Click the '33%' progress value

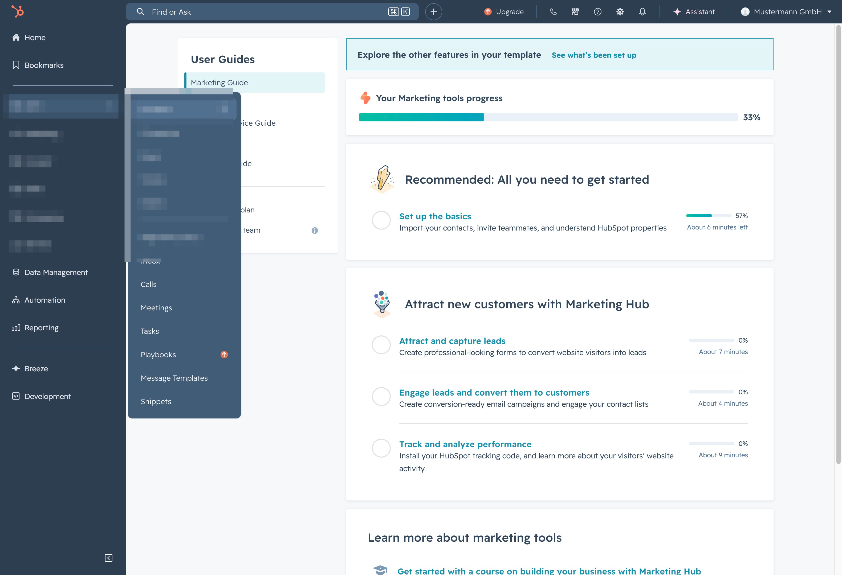(x=751, y=117)
